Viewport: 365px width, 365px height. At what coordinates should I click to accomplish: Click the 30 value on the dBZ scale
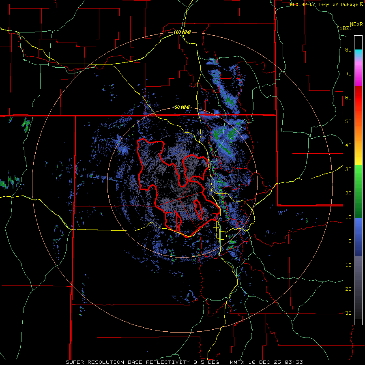pos(348,170)
